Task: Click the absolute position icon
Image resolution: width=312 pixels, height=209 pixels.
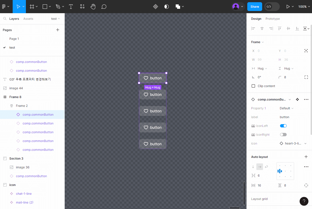Action: [x=306, y=51]
